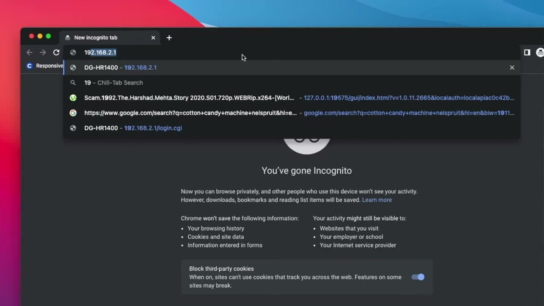Click the browser back arrow
Viewport: 544px width, 306px height.
coord(29,52)
